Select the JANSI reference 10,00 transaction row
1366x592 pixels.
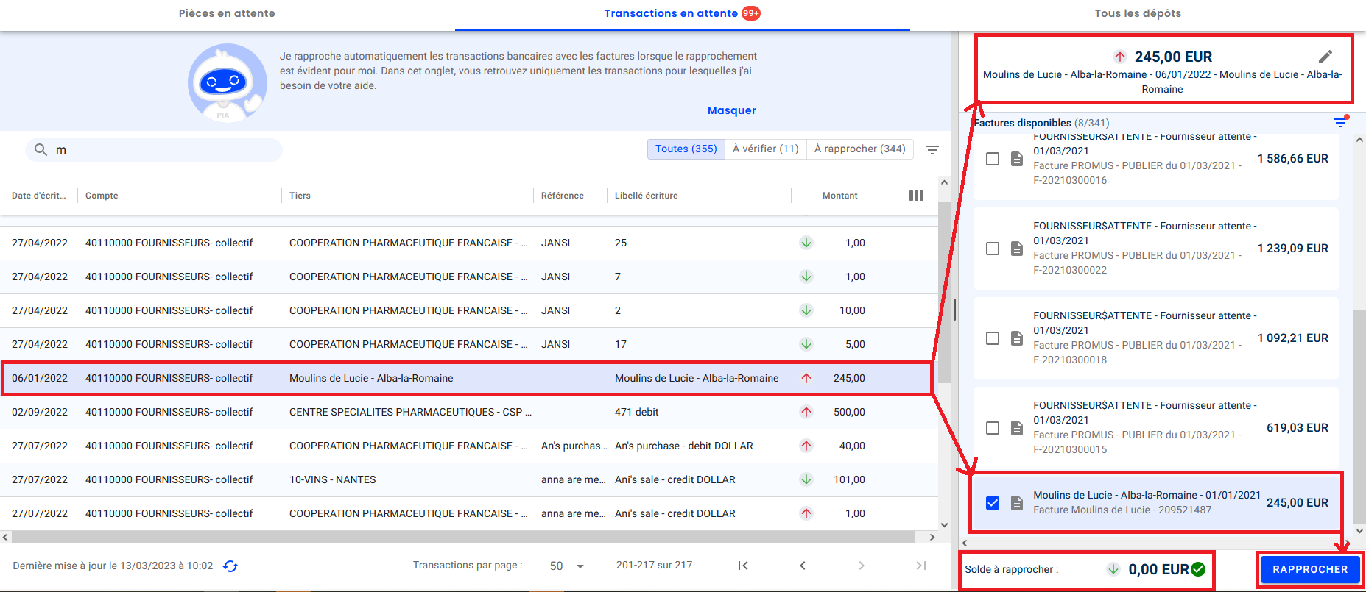[x=469, y=310]
